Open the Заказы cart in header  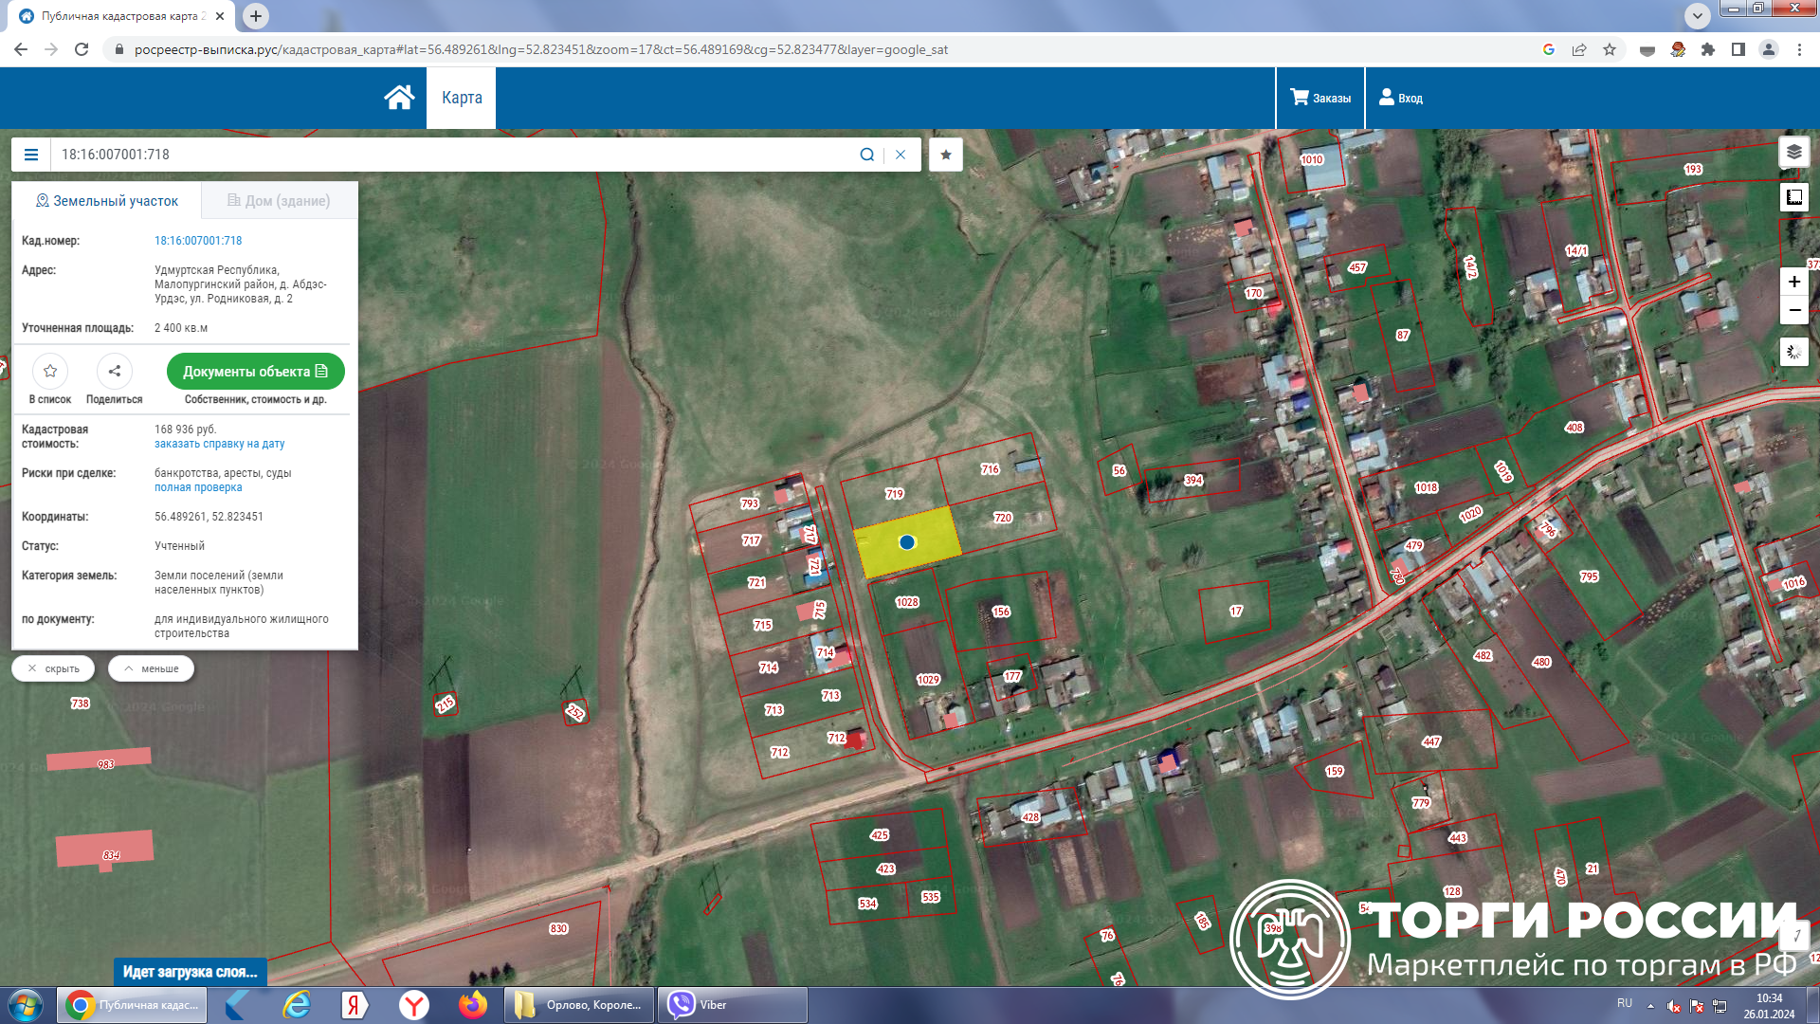(1319, 98)
